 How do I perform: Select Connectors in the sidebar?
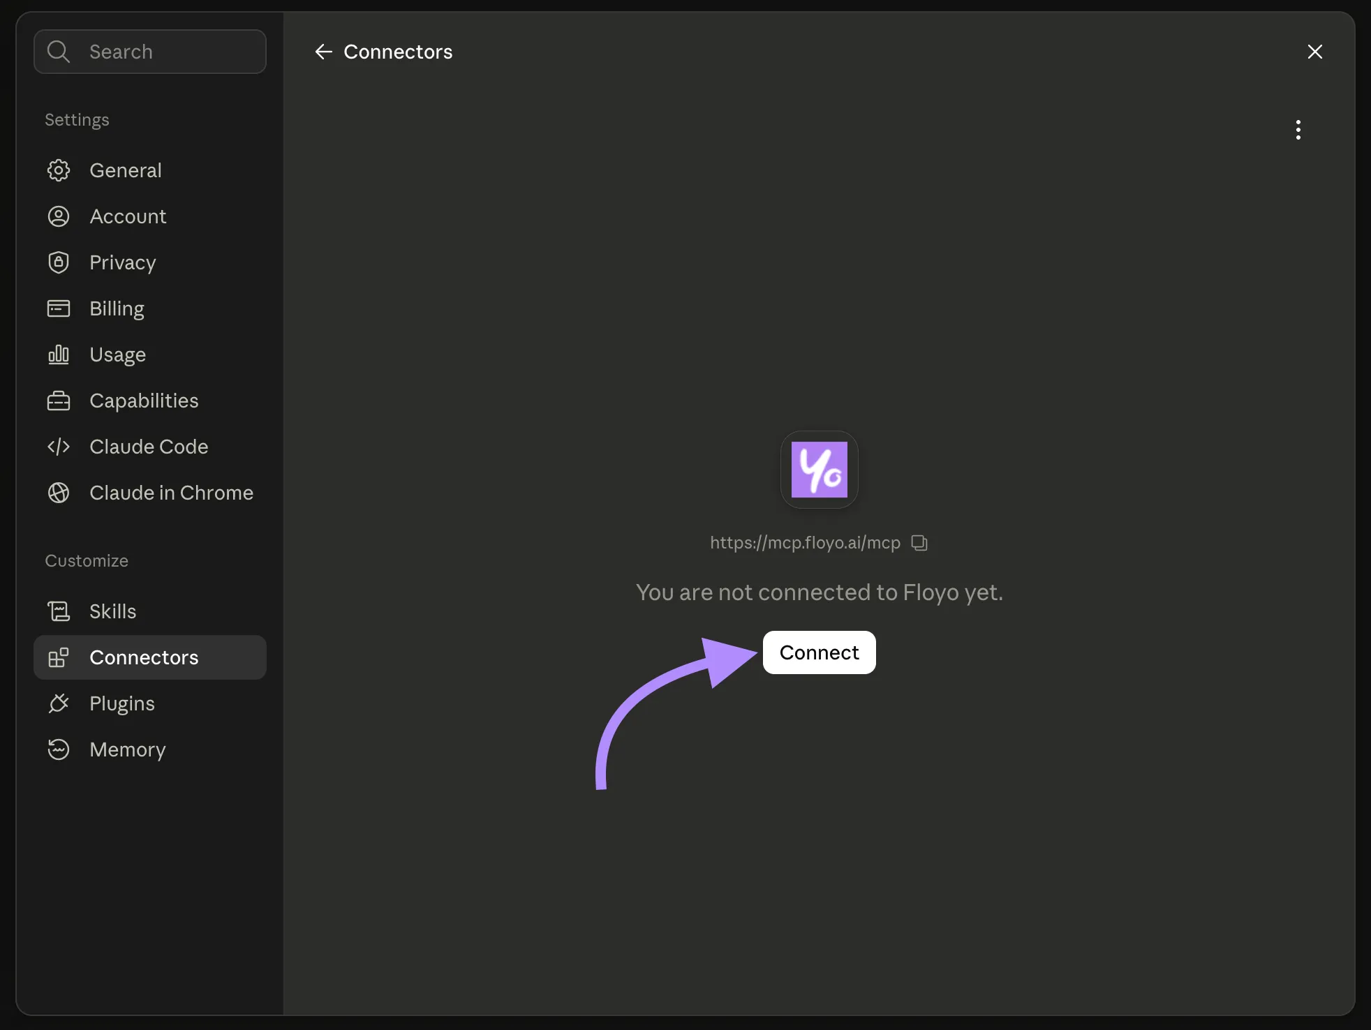point(150,657)
